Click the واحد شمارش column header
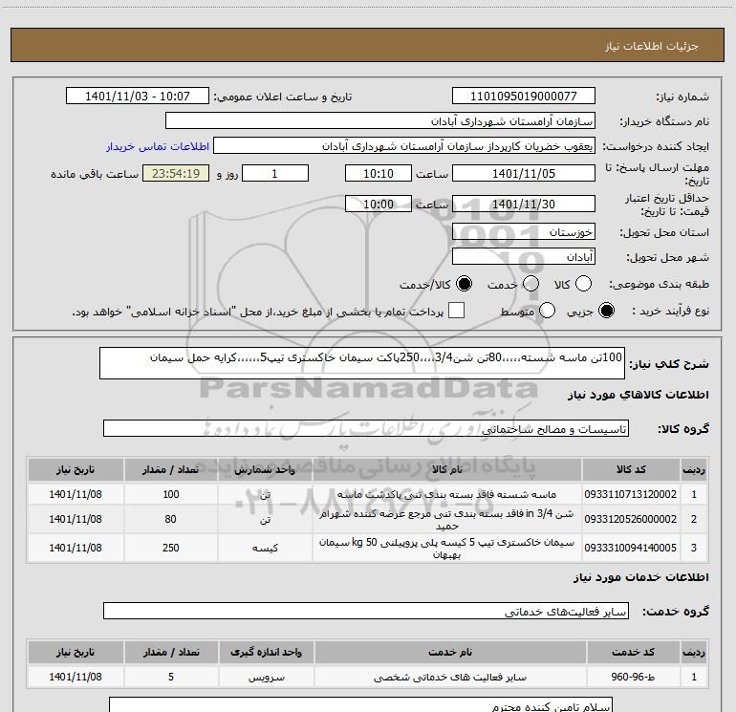This screenshot has height=712, width=736. tap(265, 469)
